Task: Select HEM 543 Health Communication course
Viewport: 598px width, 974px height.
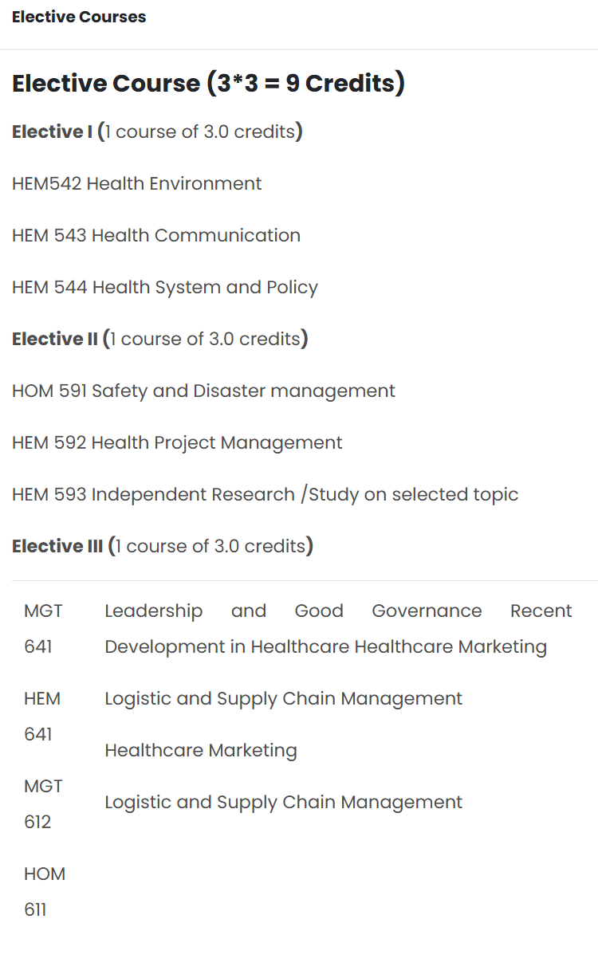Action: 156,235
